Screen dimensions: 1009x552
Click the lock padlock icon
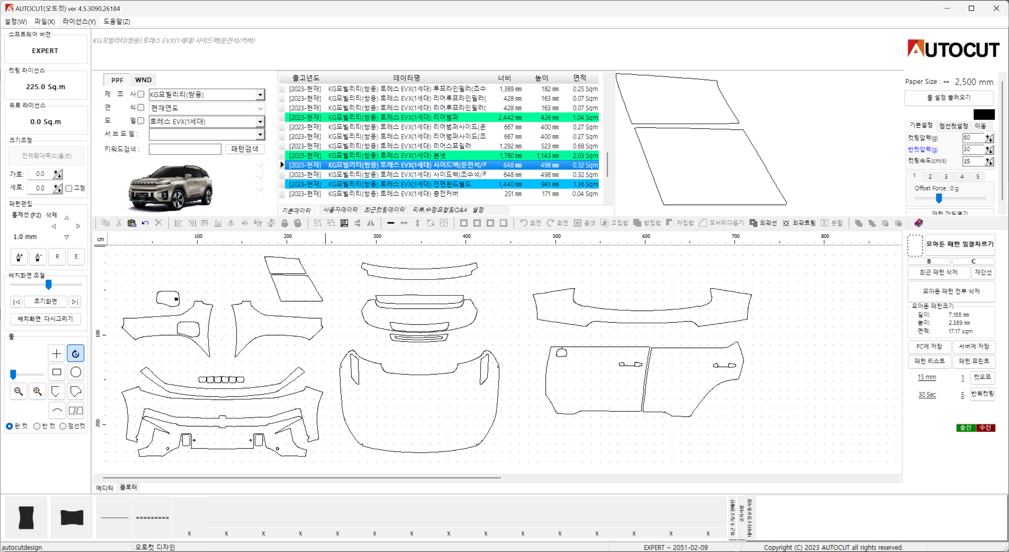coord(285,223)
